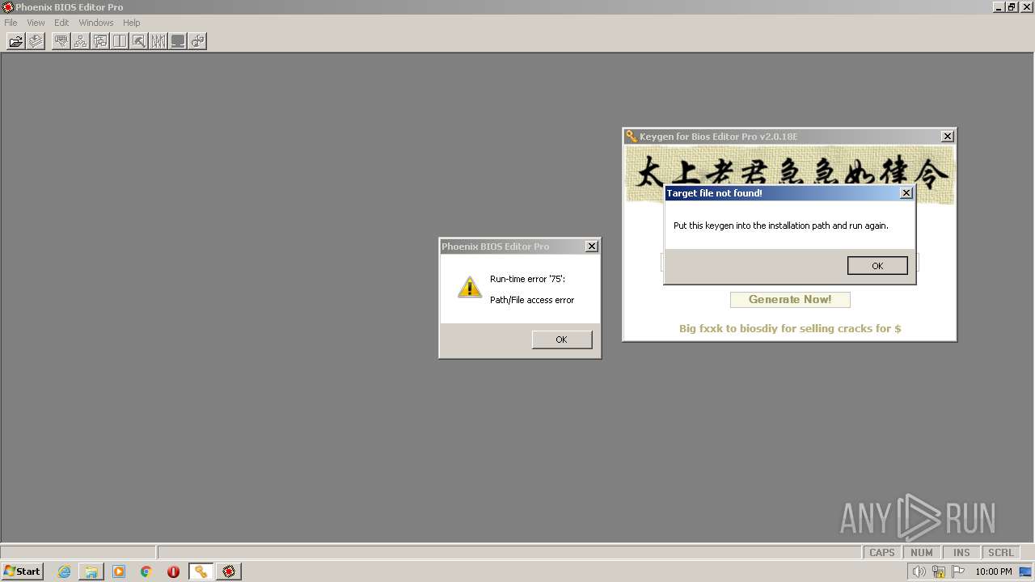Open the View menu

click(36, 23)
